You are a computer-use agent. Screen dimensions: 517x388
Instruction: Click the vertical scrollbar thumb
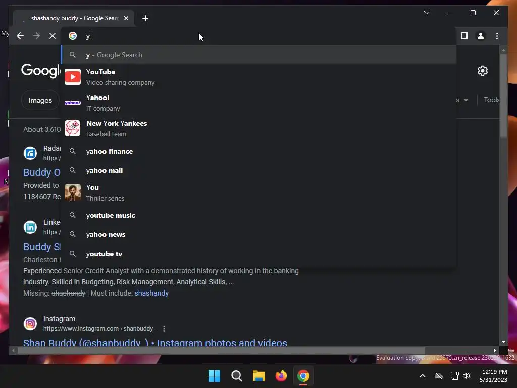503,95
